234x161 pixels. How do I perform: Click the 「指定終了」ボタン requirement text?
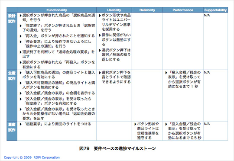[x=58, y=28]
